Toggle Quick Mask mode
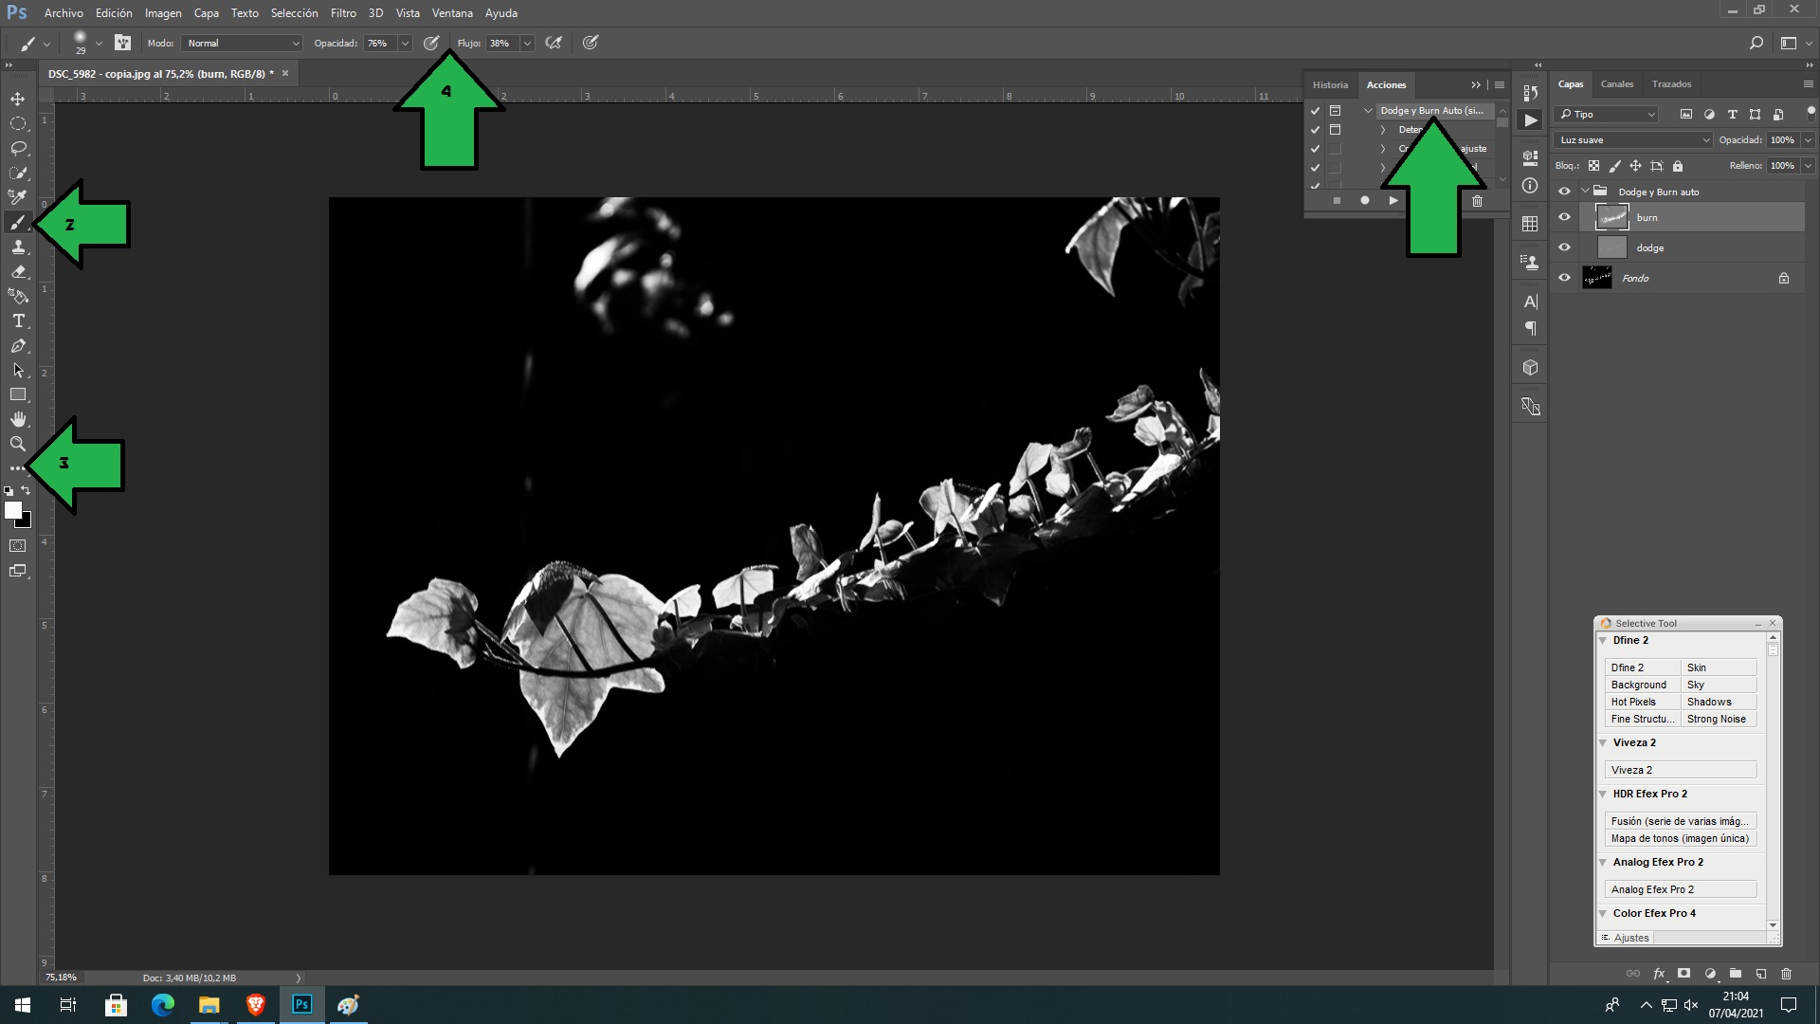The height and width of the screenshot is (1024, 1820). 18,546
